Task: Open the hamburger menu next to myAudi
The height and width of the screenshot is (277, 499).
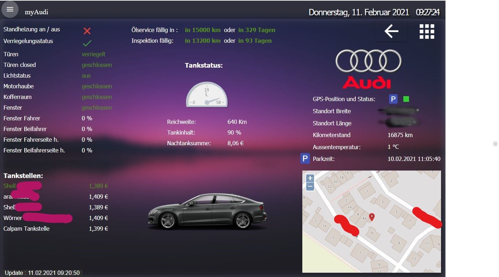Action: [10, 10]
